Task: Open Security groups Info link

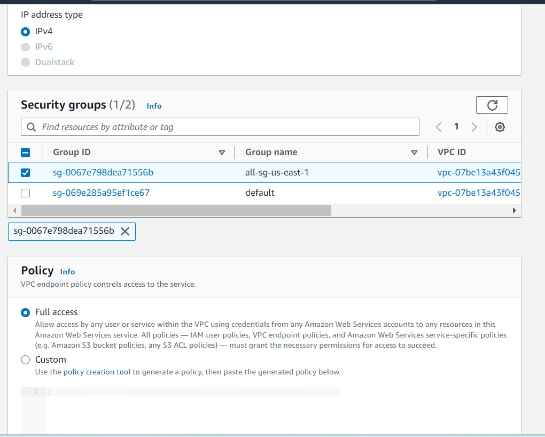Action: click(154, 106)
